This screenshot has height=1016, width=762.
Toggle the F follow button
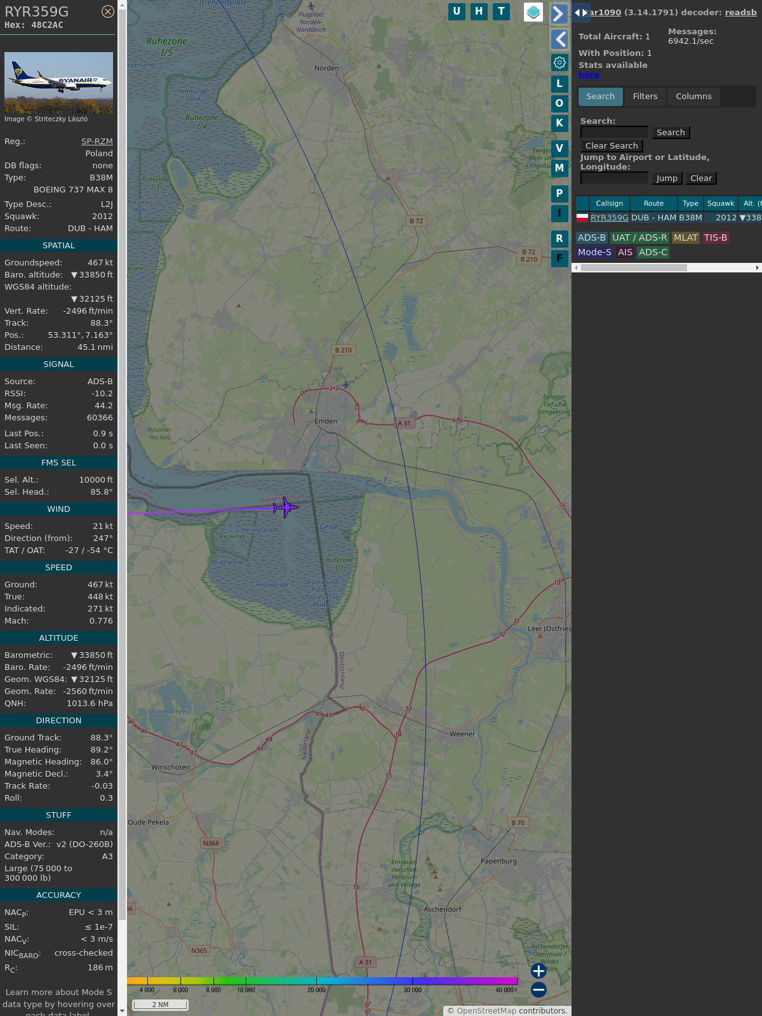[x=559, y=258]
